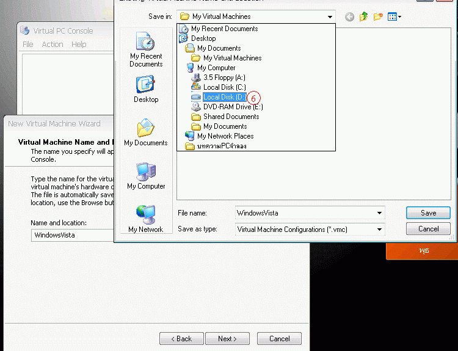Select Local Disk (D:) drive
Image resolution: width=458 pixels, height=351 pixels.
click(219, 97)
